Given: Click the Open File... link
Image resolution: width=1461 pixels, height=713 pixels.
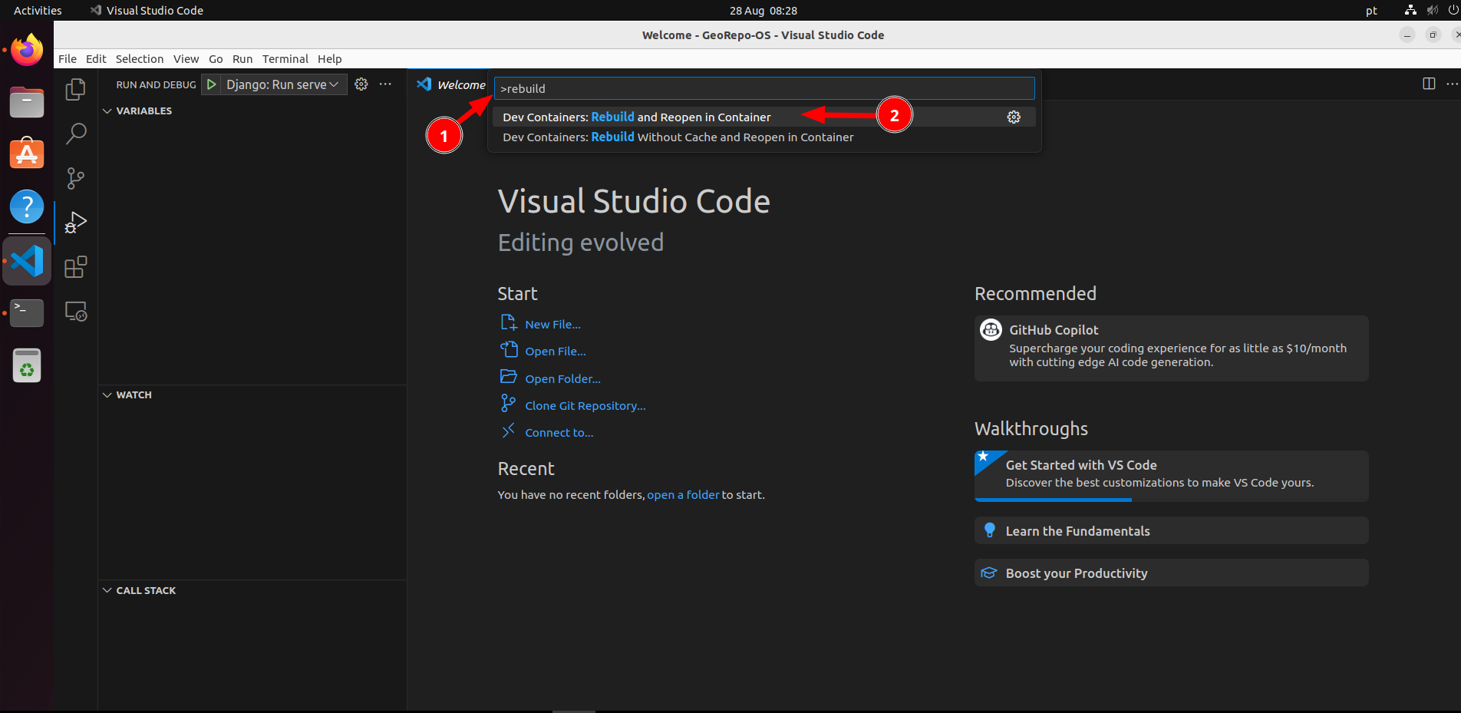Looking at the screenshot, I should 555,352.
